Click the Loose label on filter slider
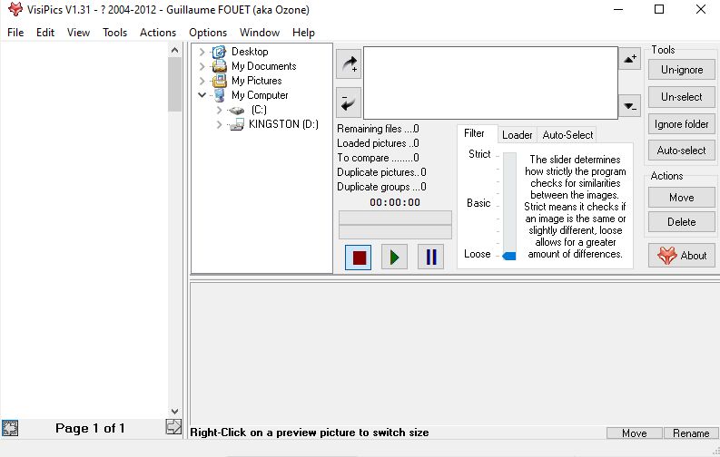This screenshot has width=720, height=457. 478,254
